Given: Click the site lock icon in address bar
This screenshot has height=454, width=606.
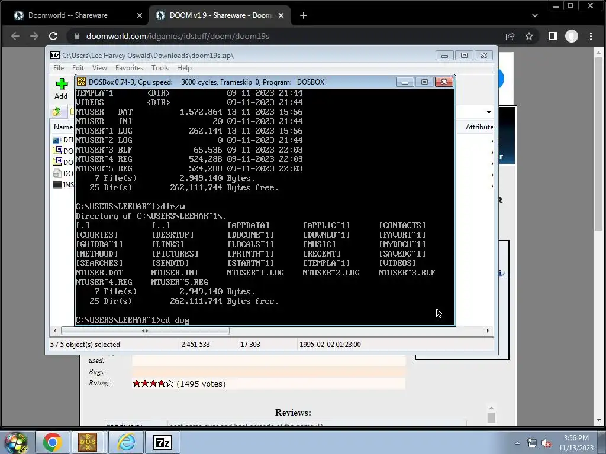Looking at the screenshot, I should [77, 36].
